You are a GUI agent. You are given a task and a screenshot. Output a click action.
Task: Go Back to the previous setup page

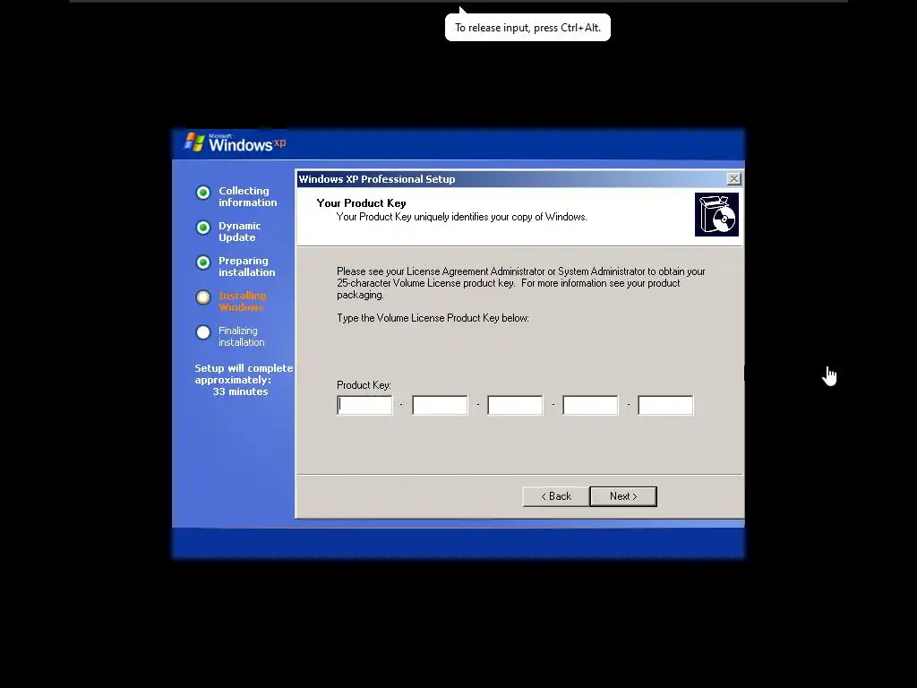555,496
